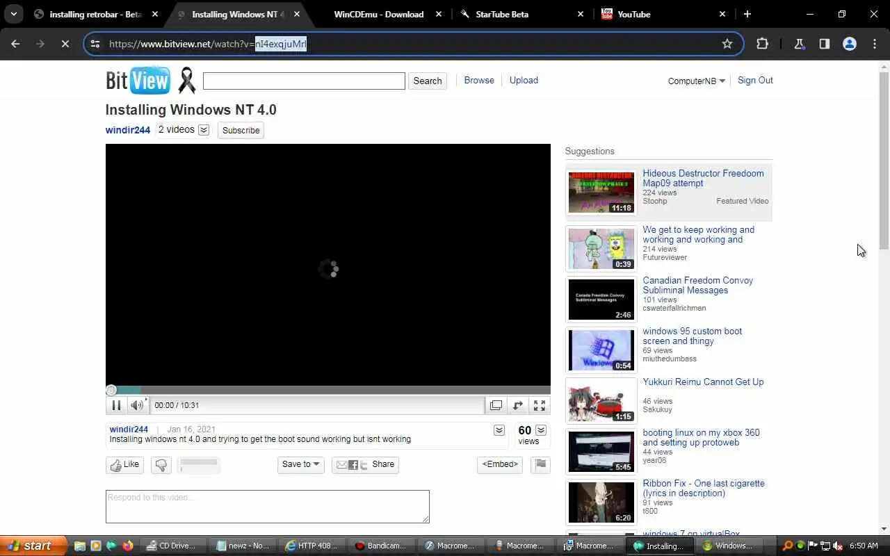Open booting linux on my xbox 360 thumbnail
The image size is (890, 556).
coord(601,452)
